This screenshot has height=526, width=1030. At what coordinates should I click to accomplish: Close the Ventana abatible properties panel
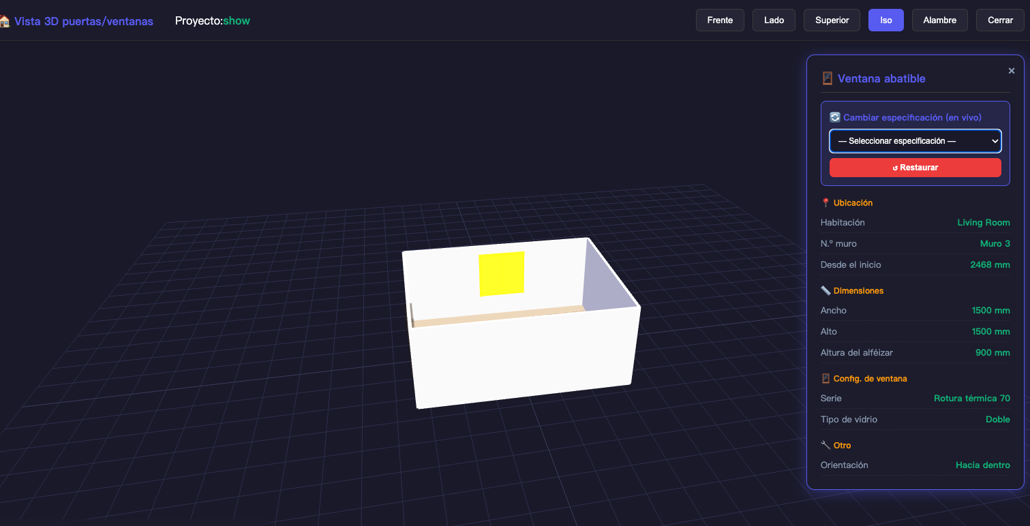pyautogui.click(x=1012, y=71)
